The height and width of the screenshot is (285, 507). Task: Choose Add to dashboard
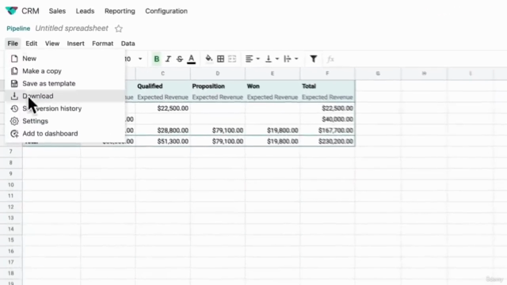click(65, 134)
